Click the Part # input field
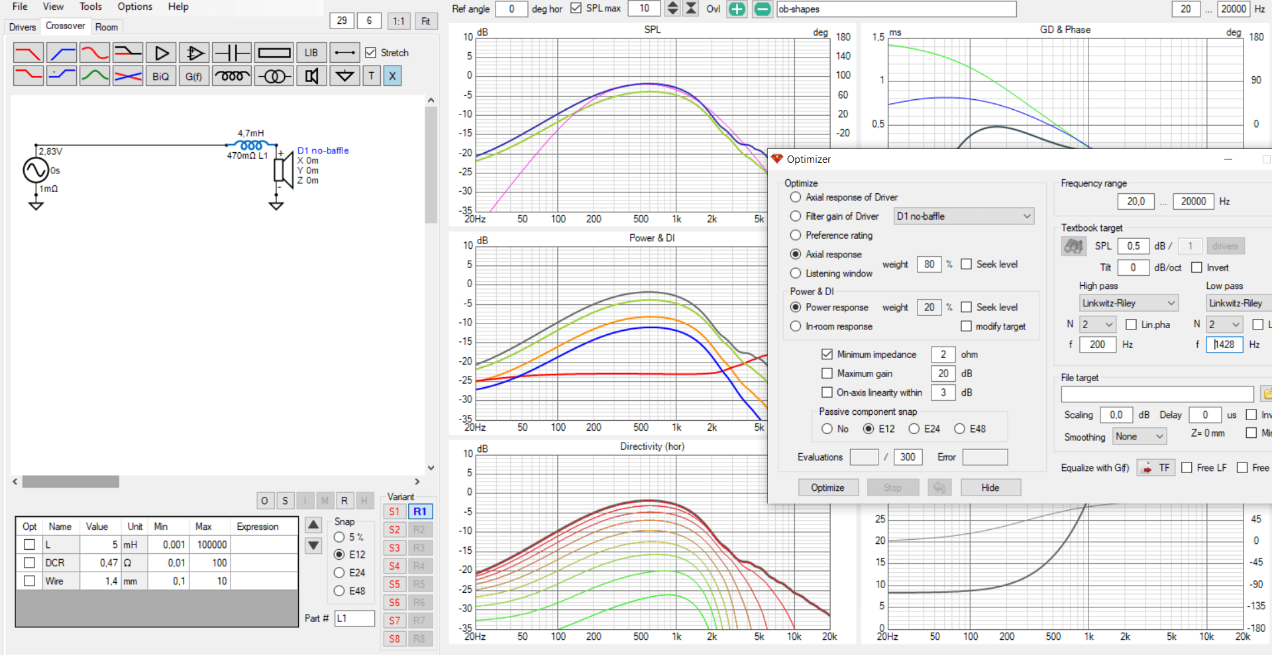The width and height of the screenshot is (1272, 655). coord(354,618)
